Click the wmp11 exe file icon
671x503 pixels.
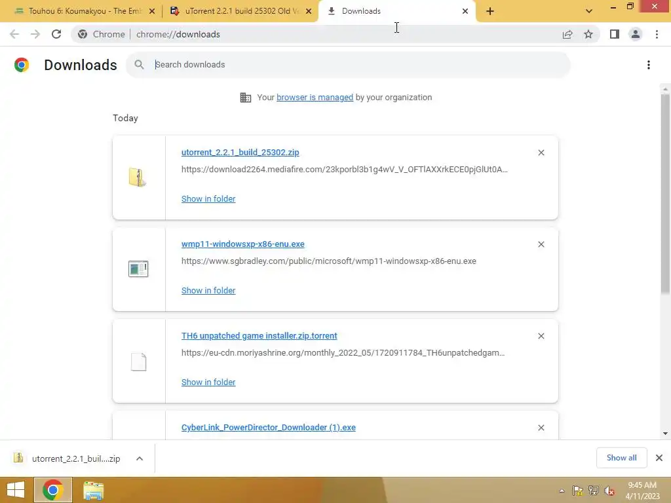click(x=138, y=269)
